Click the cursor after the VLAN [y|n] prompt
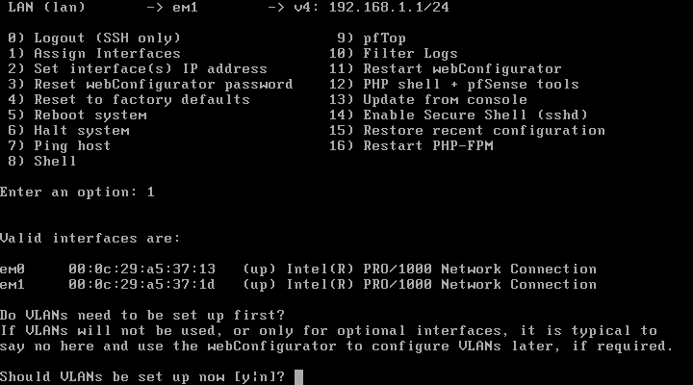Screen dimensions: 693x385 coord(299,376)
